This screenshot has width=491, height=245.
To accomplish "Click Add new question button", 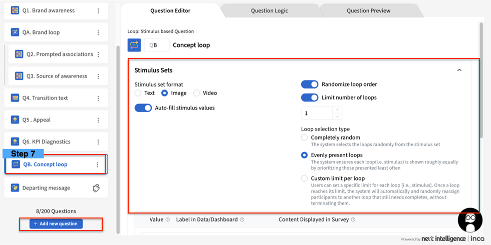I will coord(56,223).
